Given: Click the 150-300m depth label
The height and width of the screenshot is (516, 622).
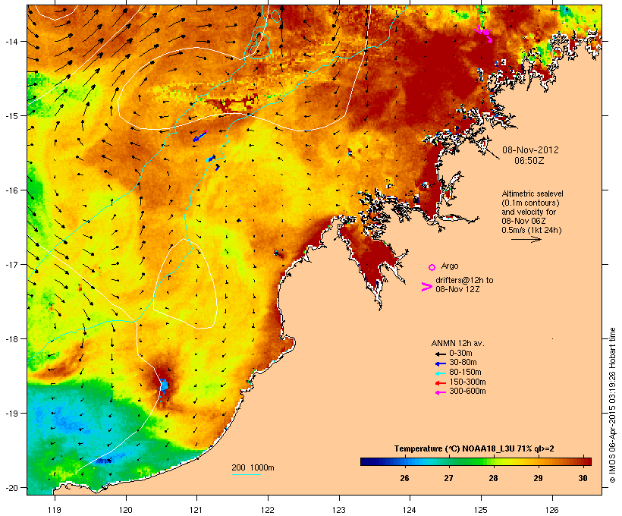Looking at the screenshot, I should (x=467, y=382).
